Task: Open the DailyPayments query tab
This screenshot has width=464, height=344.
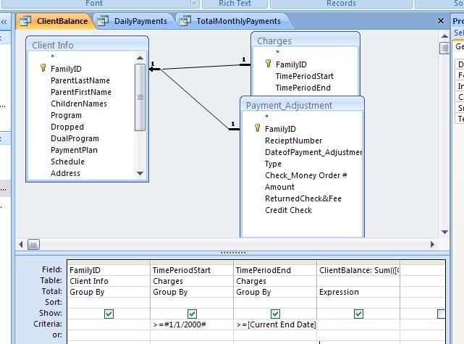Action: (x=134, y=21)
